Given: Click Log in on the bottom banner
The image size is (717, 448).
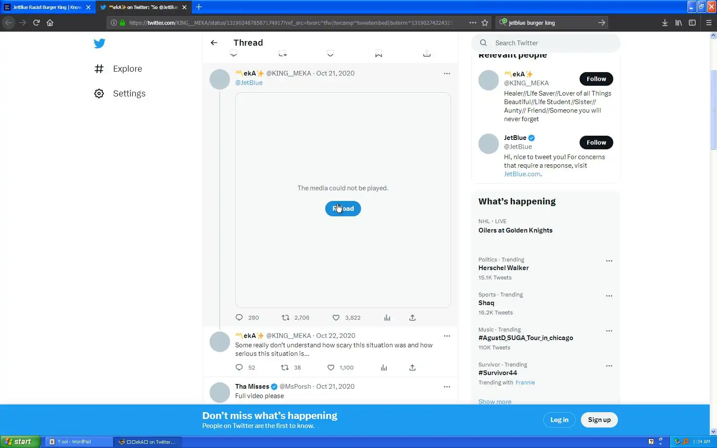Looking at the screenshot, I should 559,420.
